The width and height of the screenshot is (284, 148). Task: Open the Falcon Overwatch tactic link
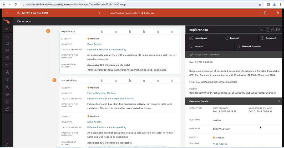(x=97, y=99)
